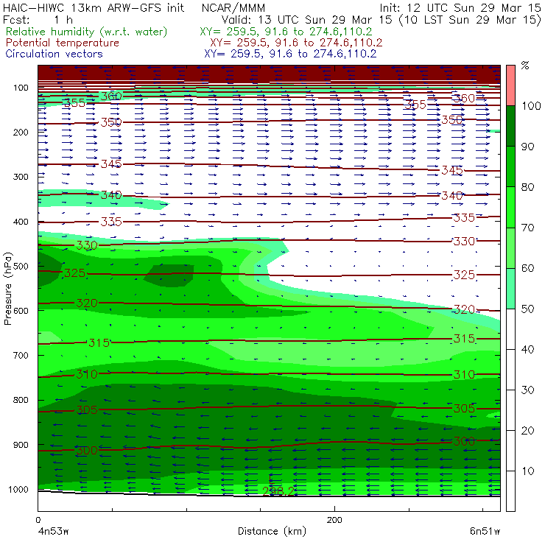
Task: Click the "Fcst: 1 h" forecast label
Action: [38, 19]
